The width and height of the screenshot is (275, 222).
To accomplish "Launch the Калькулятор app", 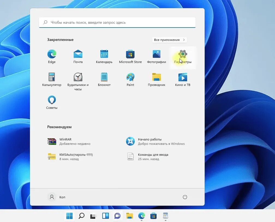I will tap(52, 79).
